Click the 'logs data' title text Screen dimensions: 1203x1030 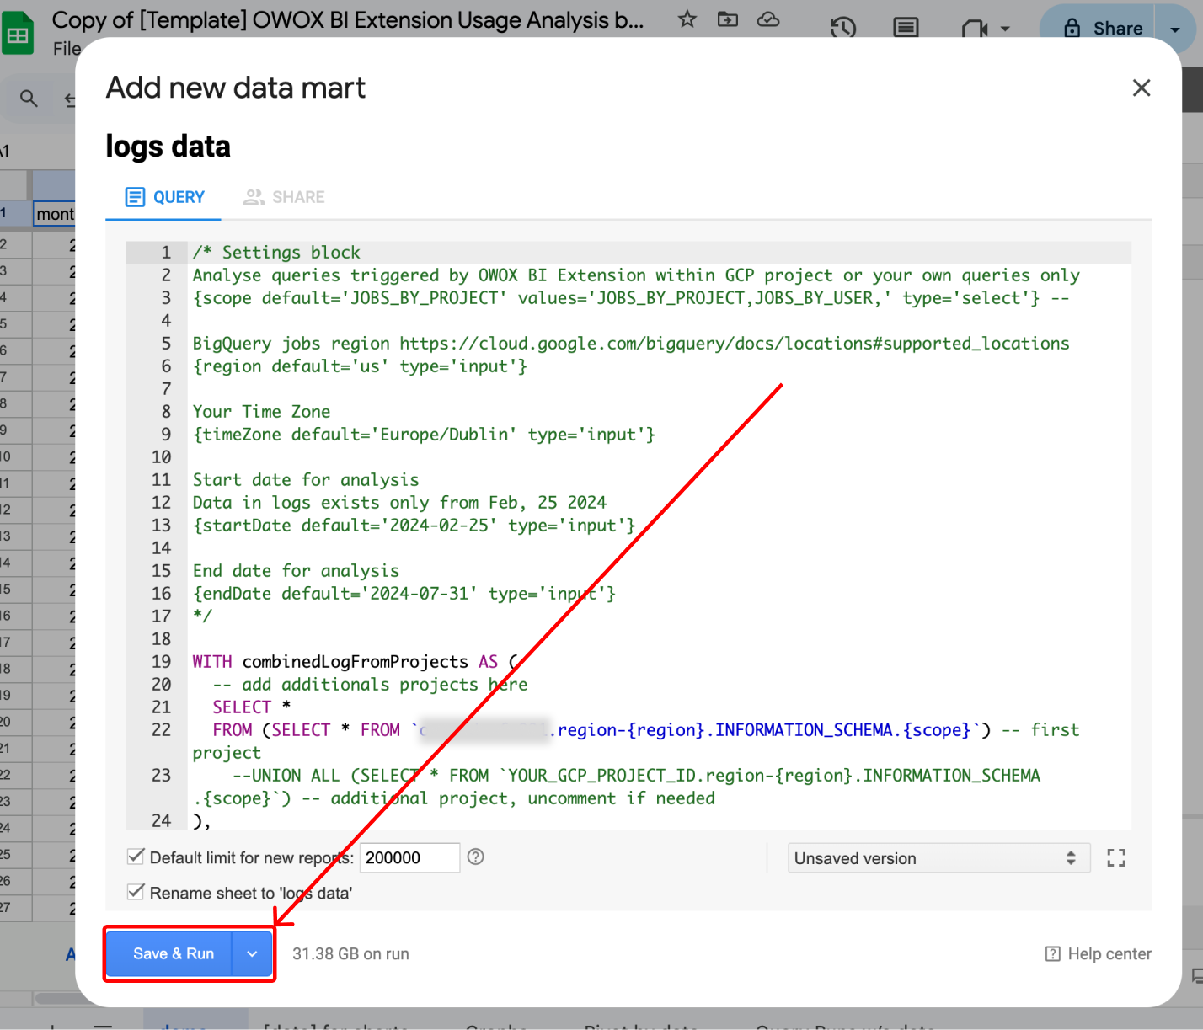[168, 146]
